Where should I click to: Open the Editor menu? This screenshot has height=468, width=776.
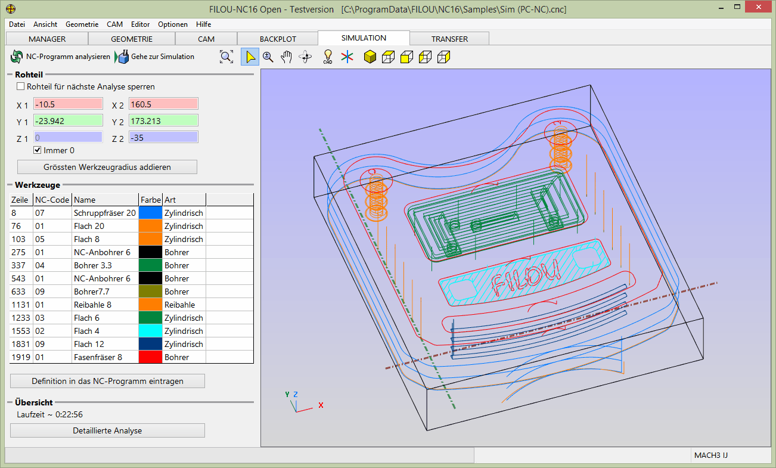click(x=141, y=24)
